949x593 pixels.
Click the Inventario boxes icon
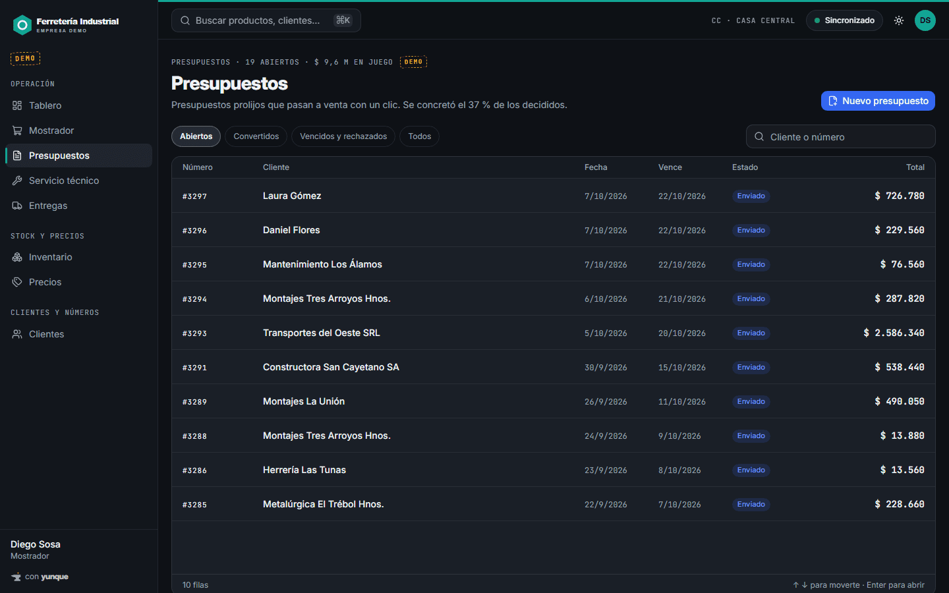pyautogui.click(x=17, y=257)
